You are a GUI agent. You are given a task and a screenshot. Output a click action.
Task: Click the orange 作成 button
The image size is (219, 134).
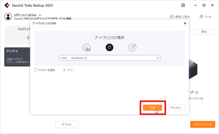tap(152, 108)
